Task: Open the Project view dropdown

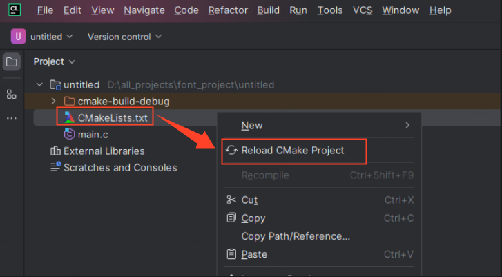Action: point(54,61)
